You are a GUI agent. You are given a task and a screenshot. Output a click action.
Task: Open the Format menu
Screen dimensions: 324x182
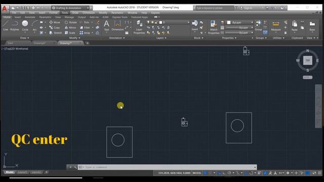click(x=53, y=13)
